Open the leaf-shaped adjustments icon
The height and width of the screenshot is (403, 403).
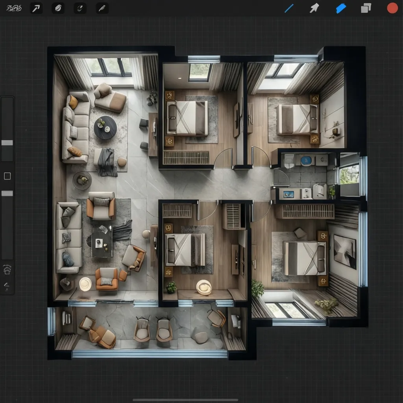pyautogui.click(x=58, y=8)
